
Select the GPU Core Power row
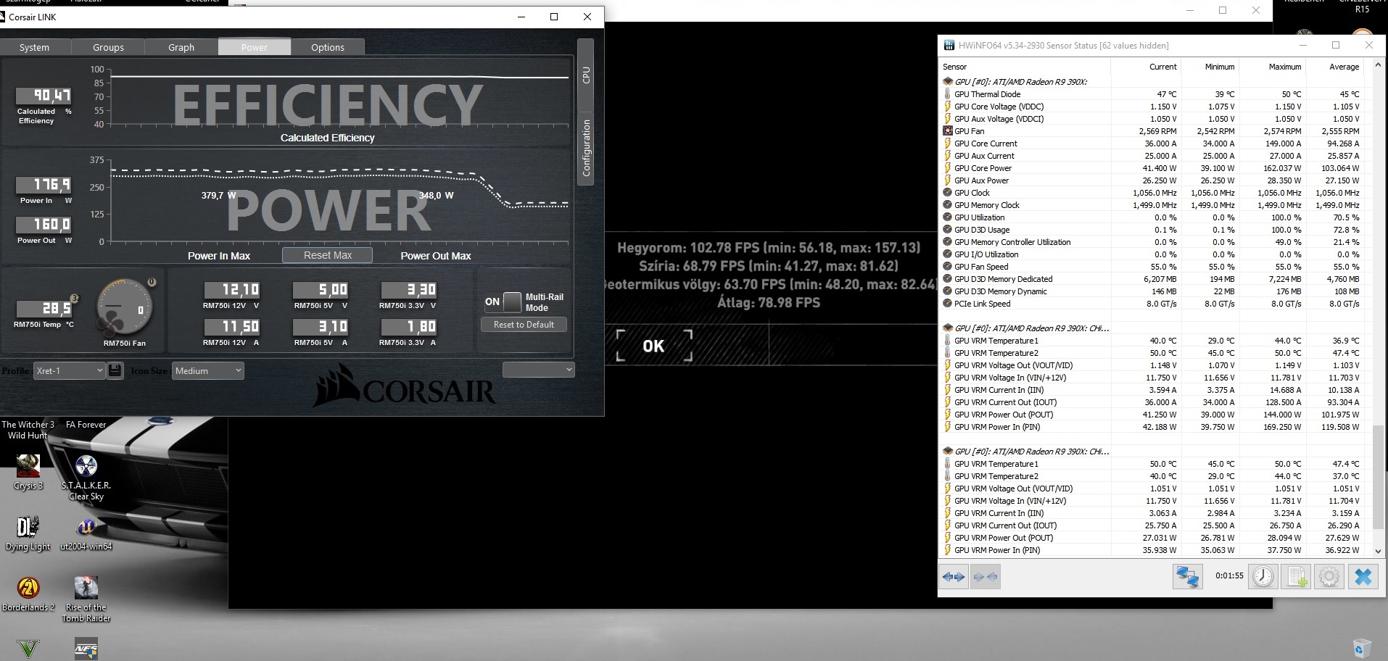coord(1152,168)
